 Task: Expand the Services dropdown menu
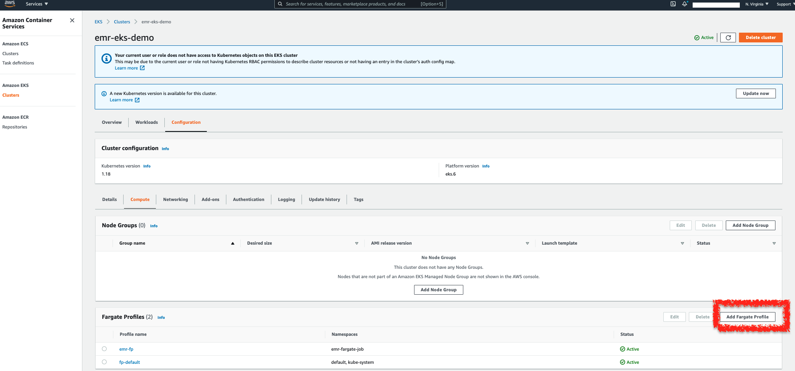pos(37,4)
